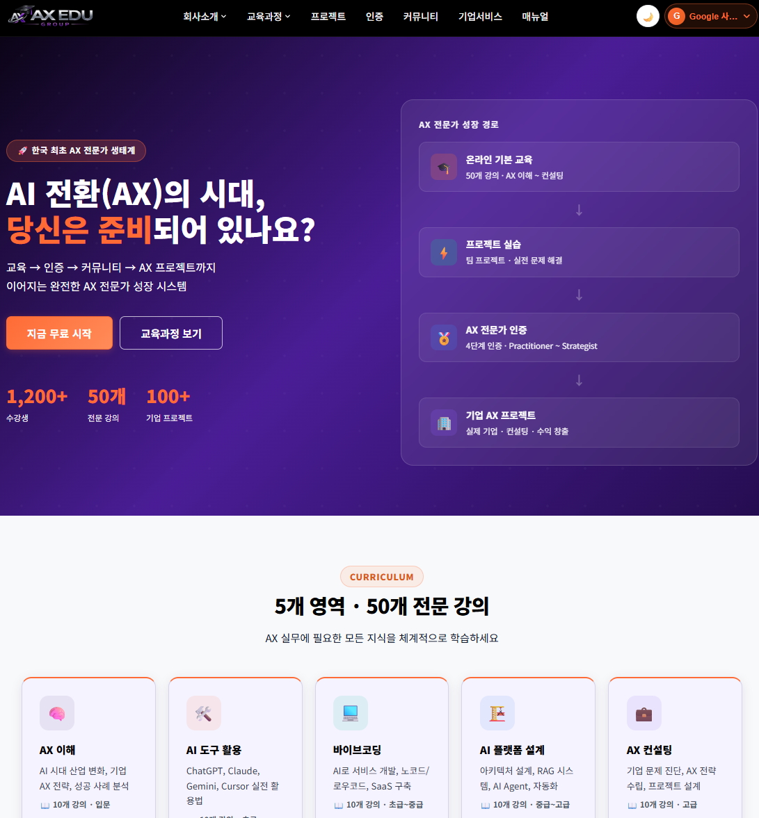Expand the 회사소개 dropdown menu
Viewport: 759px width, 818px height.
205,16
